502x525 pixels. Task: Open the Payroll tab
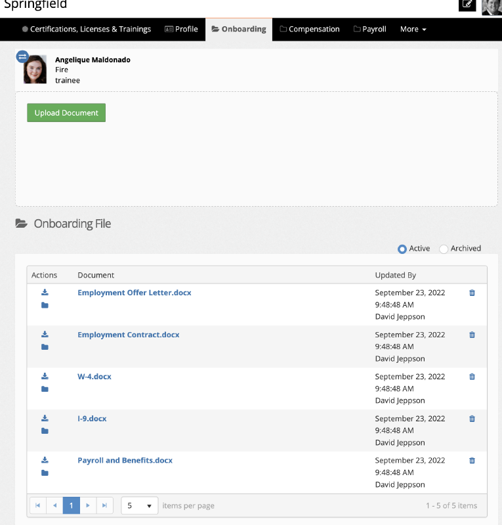coord(369,29)
